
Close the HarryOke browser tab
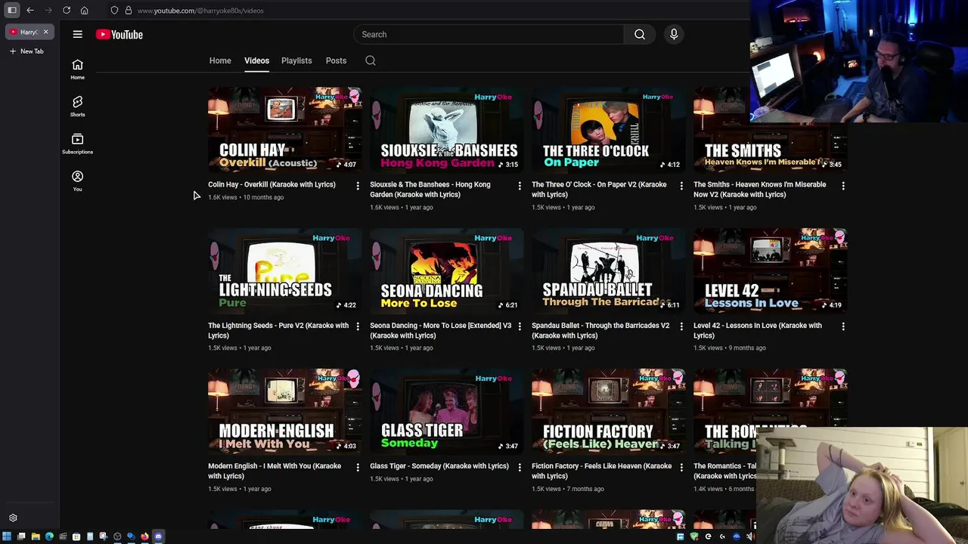[45, 32]
